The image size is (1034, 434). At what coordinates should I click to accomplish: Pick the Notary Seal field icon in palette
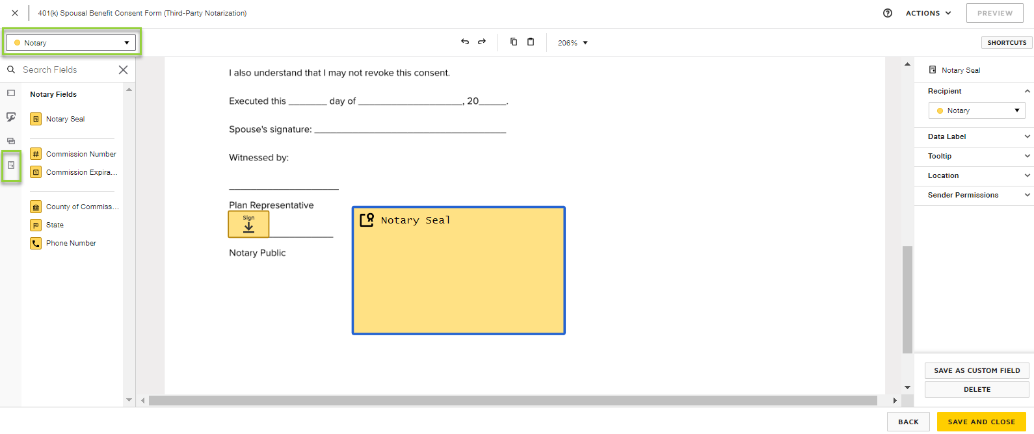[x=36, y=119]
